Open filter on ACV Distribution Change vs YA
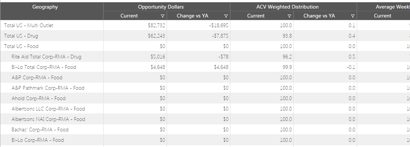410x147 pixels. [x=353, y=16]
